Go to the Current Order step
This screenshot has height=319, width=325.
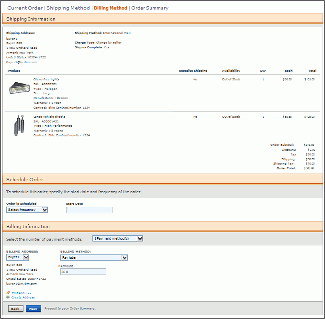[24, 8]
